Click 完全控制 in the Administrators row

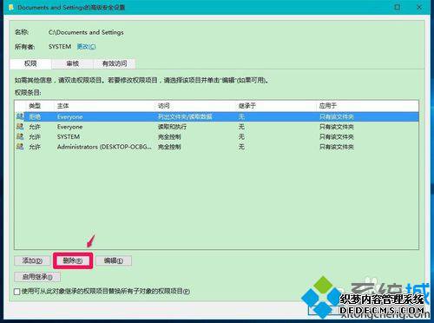[x=169, y=147]
